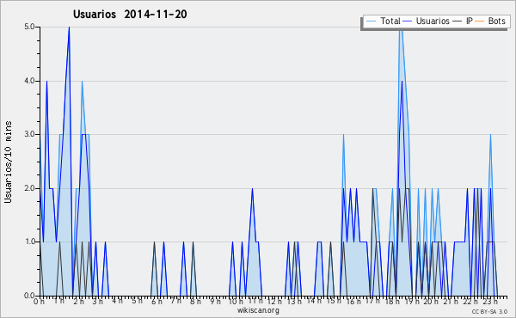Click the '0 h' x-axis label
This screenshot has width=516, height=318.
(40, 302)
